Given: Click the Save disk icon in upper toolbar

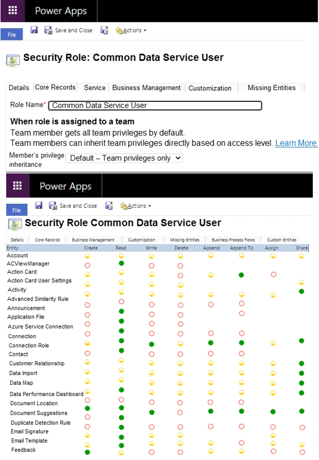Looking at the screenshot, I should pyautogui.click(x=34, y=30).
